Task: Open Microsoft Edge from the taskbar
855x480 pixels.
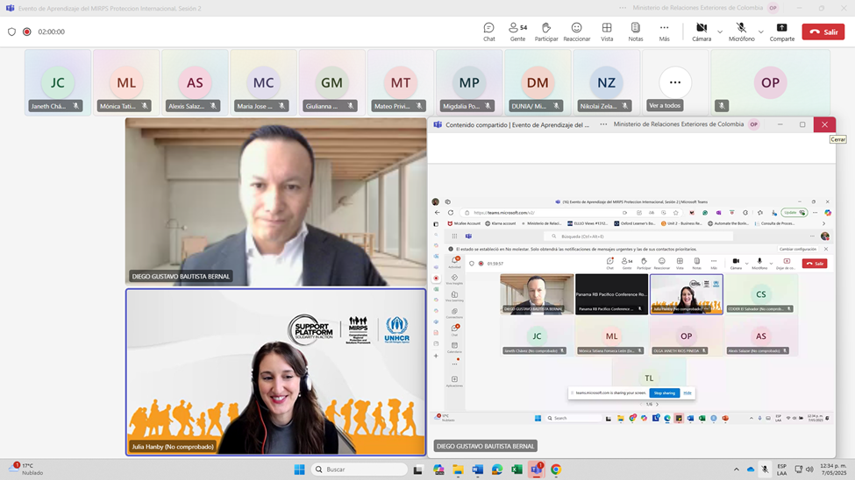Action: 496,469
